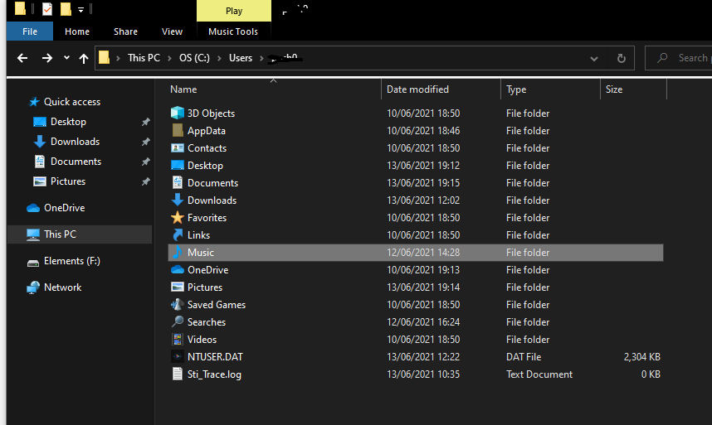712x425 pixels.
Task: Expand chevron before This PC in address bar
Action: (x=118, y=58)
